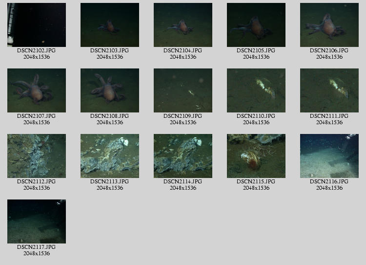Click the DSCN2106.JPG filename text
This screenshot has width=366, height=265.
329,51
